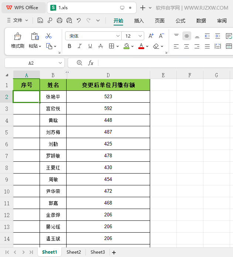Click the zoom magnifier in formula bar
Screen dimensions: 233x257
[80, 63]
